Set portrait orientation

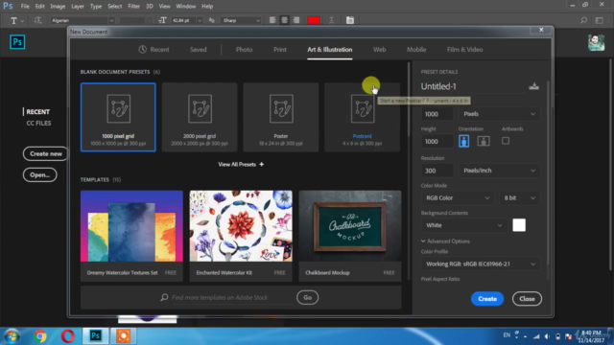point(463,141)
